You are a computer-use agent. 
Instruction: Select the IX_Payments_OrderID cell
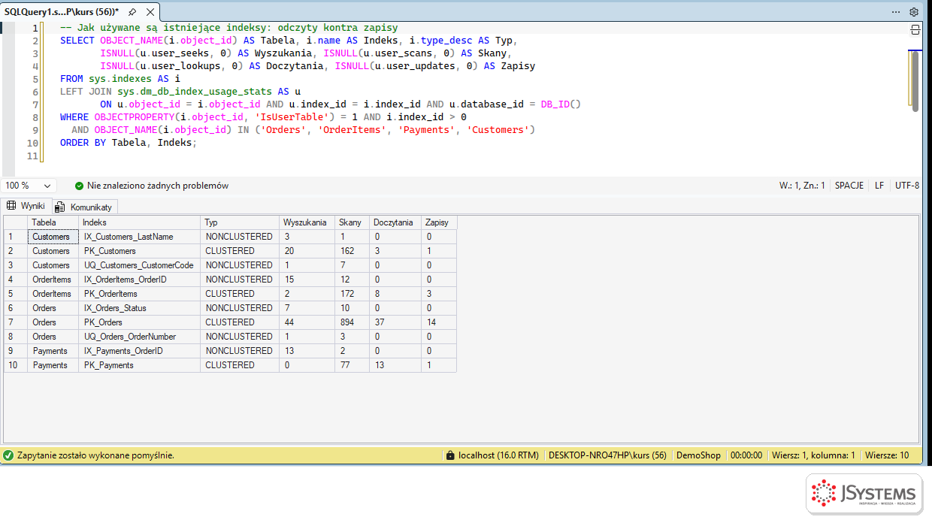coord(140,351)
